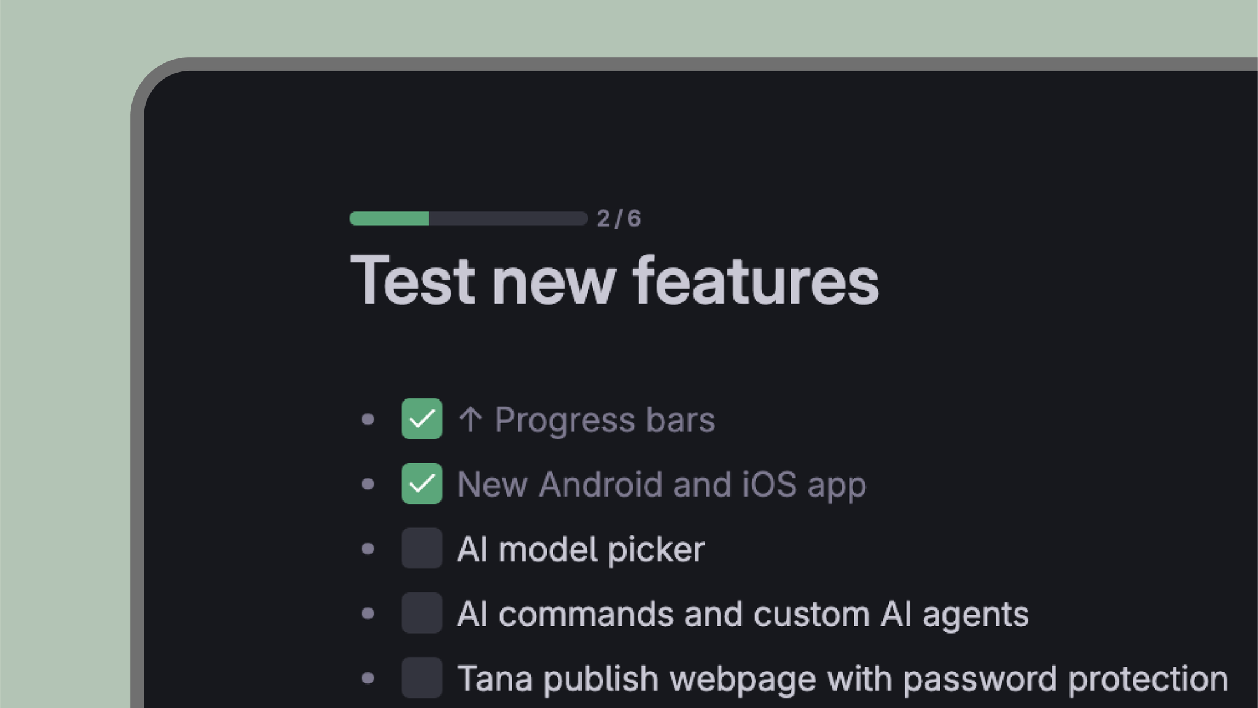Click the green progress bar

tap(390, 218)
